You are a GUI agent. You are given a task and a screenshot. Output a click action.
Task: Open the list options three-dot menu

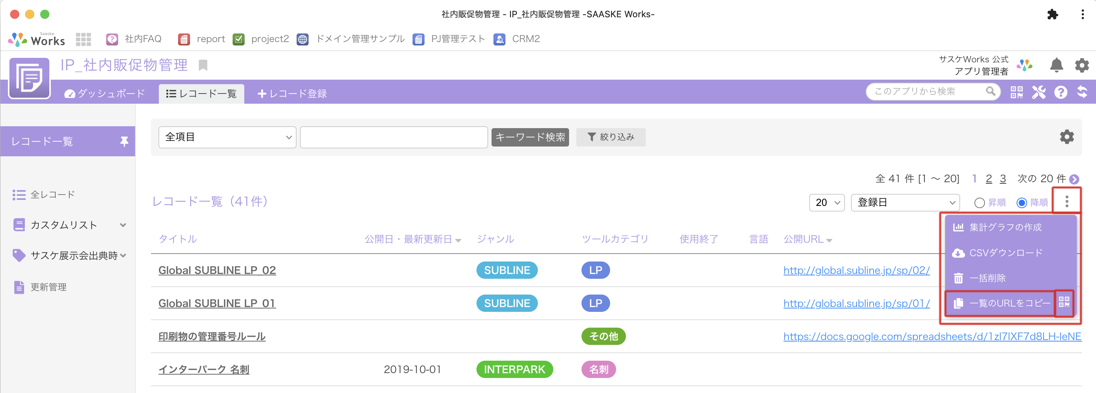point(1067,201)
